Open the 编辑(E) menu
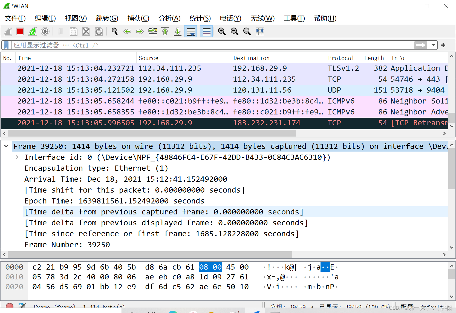This screenshot has width=456, height=313. [x=45, y=18]
